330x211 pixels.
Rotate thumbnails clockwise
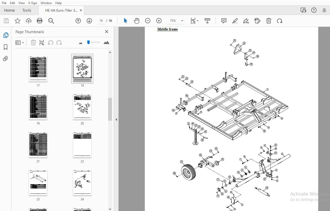[x=59, y=43]
